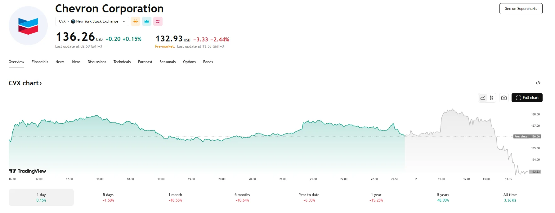Screen dimensions: 555x213
Task: Switch chart to candlestick style
Action: click(x=492, y=98)
